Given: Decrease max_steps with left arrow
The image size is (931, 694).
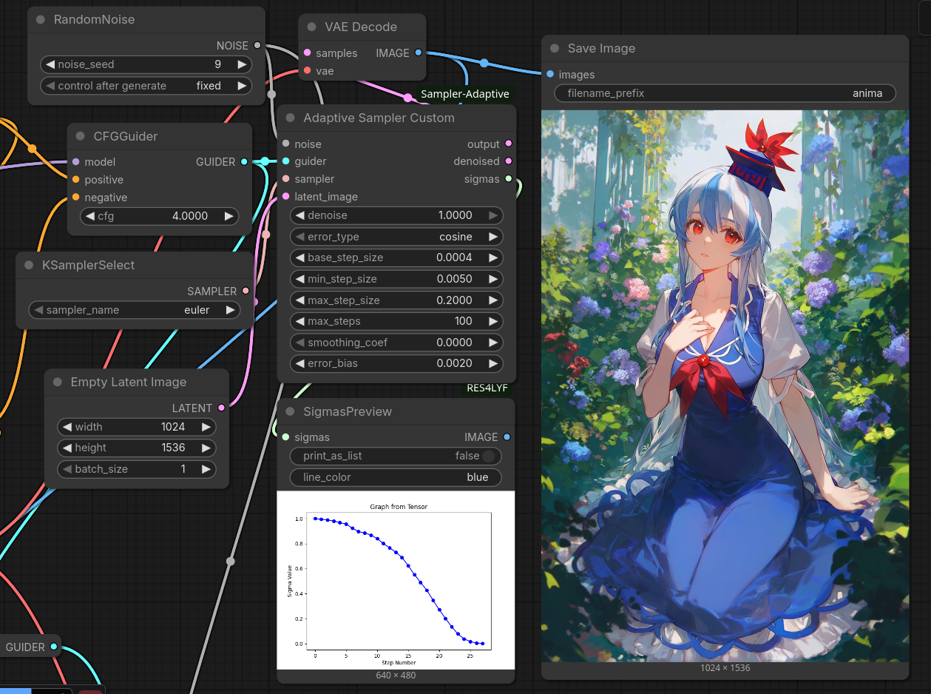Looking at the screenshot, I should point(299,321).
